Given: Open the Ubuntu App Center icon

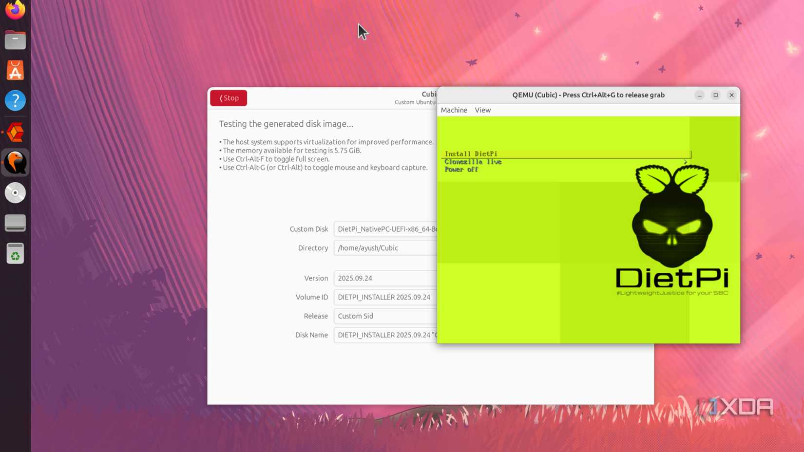Looking at the screenshot, I should (x=15, y=70).
